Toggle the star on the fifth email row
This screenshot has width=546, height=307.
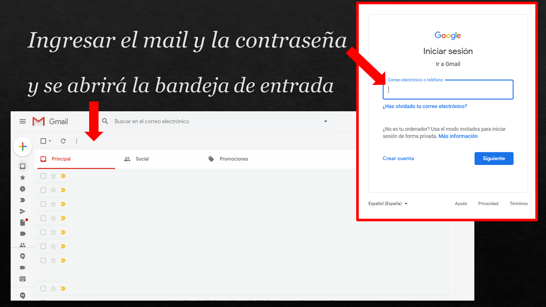[53, 232]
